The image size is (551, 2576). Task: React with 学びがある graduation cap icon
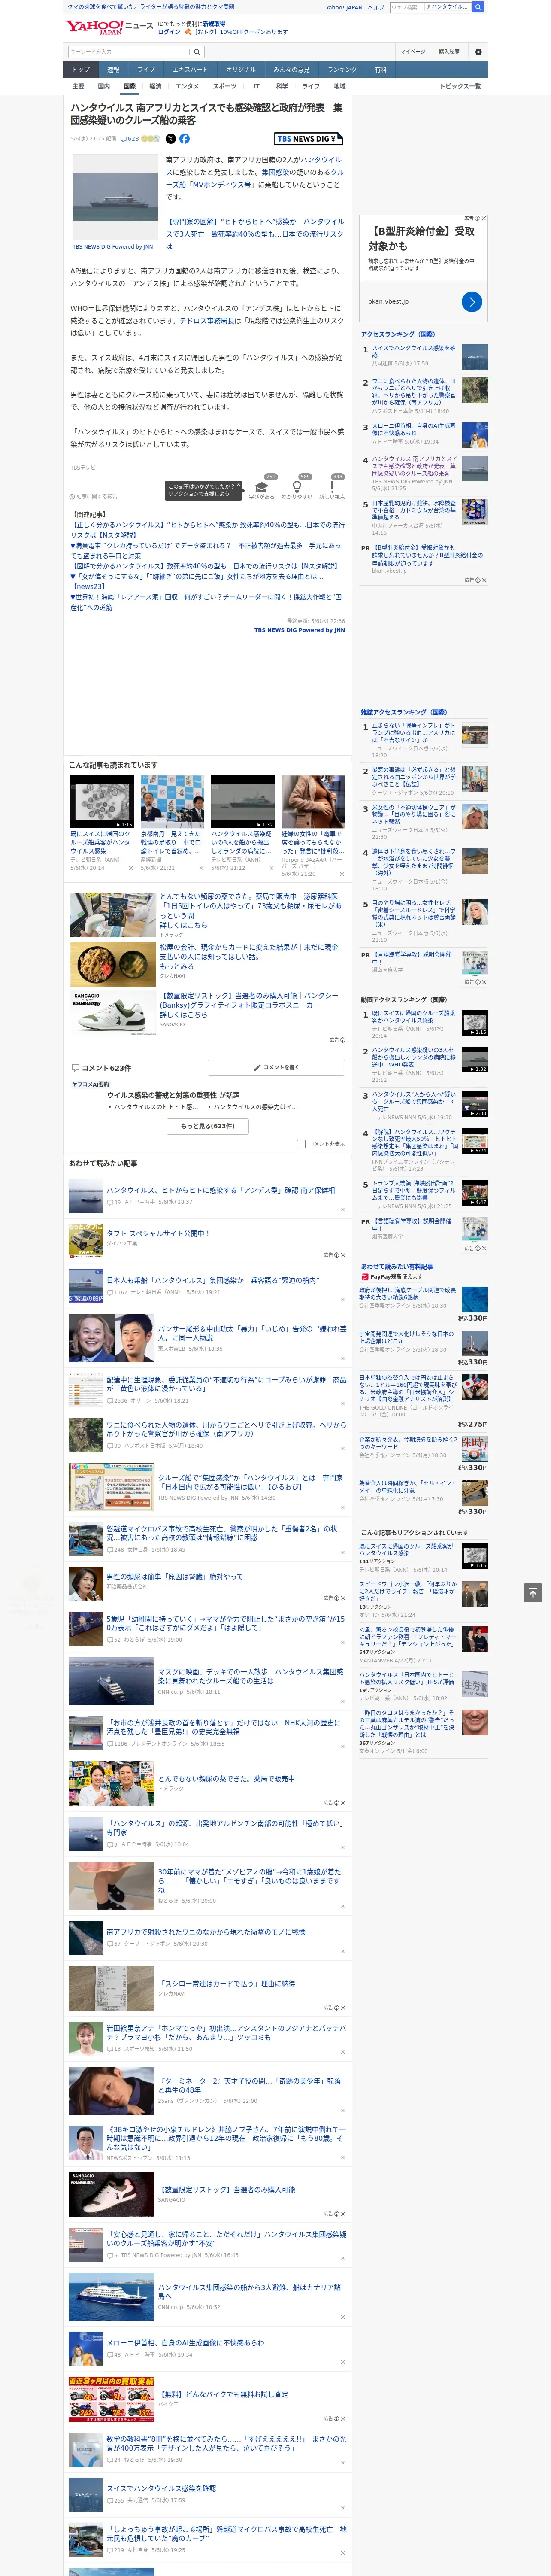pos(262,488)
